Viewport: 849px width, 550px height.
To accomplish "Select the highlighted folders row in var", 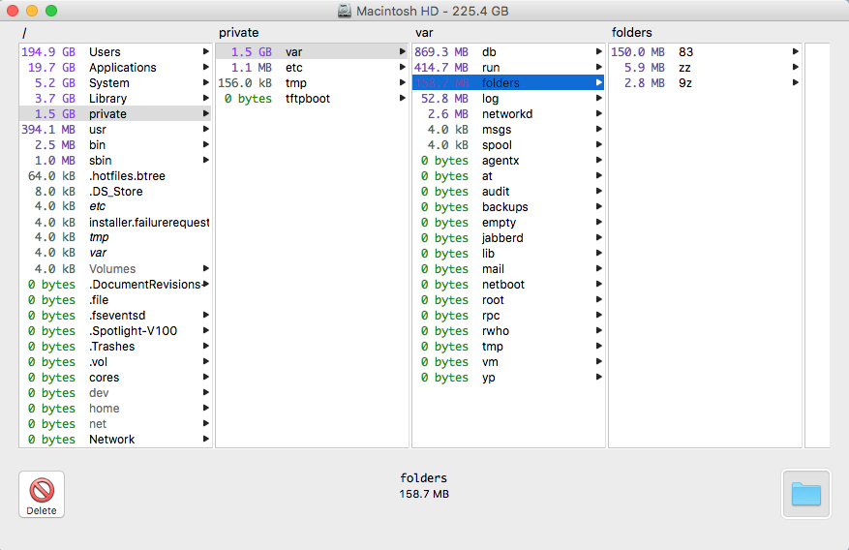I will point(508,83).
